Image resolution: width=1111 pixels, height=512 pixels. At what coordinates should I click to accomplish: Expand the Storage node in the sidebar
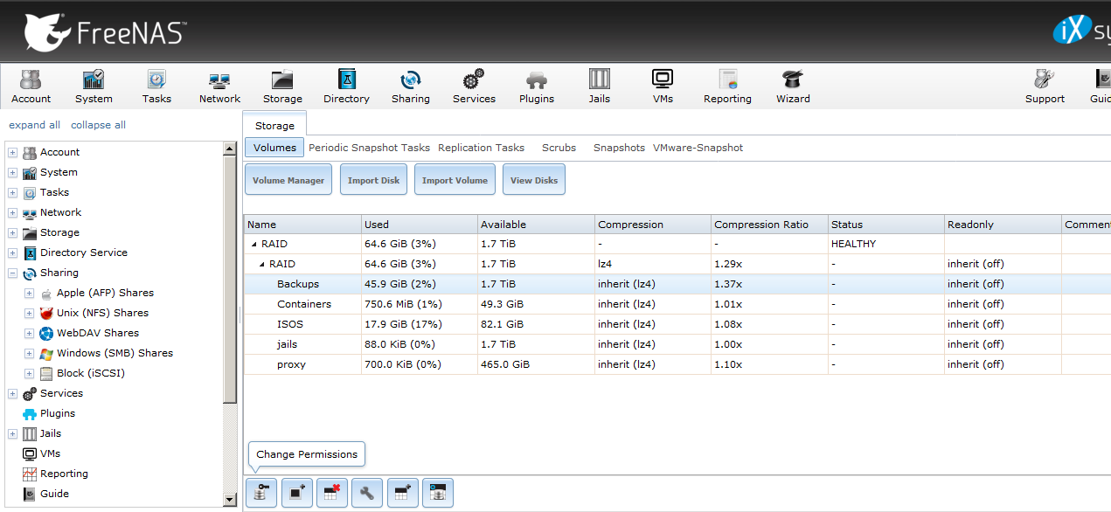coord(12,233)
